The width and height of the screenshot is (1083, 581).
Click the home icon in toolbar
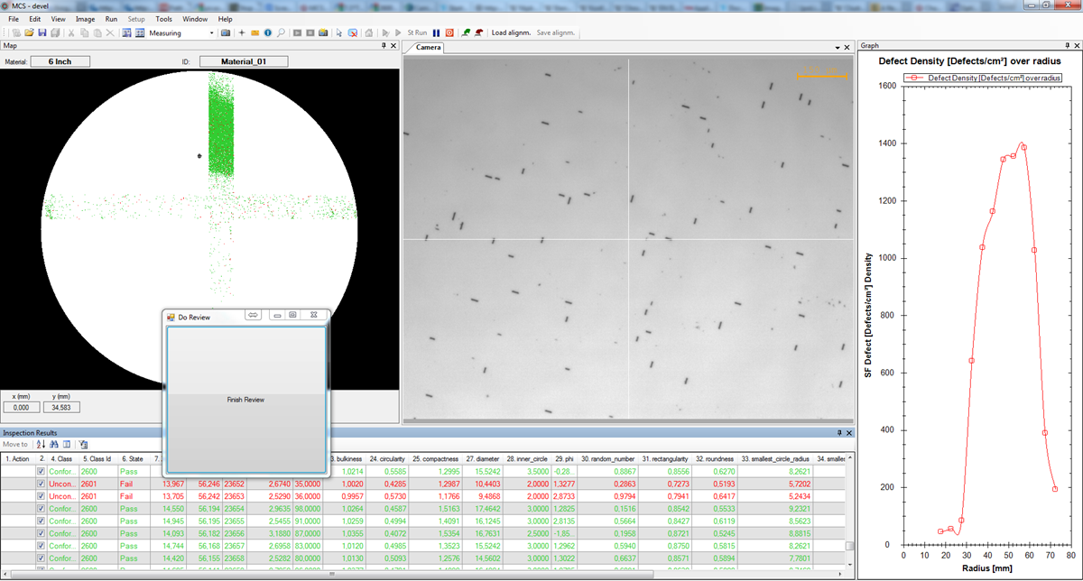pos(369,32)
